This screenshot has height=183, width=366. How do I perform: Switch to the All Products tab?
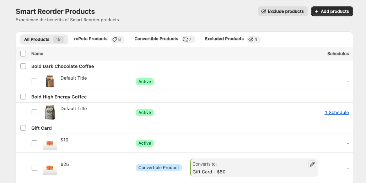pos(44,39)
